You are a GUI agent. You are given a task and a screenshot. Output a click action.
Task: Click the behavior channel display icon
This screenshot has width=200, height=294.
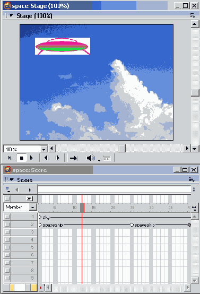pyautogui.click(x=29, y=198)
